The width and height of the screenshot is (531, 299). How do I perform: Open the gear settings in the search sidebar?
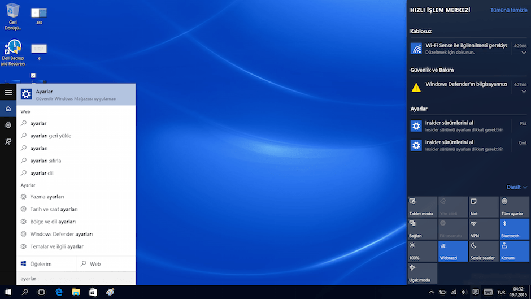click(x=8, y=125)
